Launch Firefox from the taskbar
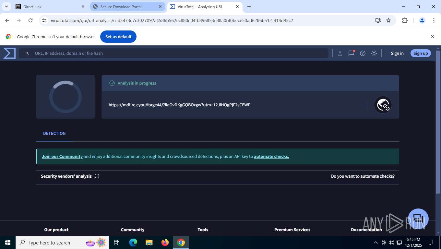Image resolution: width=441 pixels, height=249 pixels. (x=165, y=243)
